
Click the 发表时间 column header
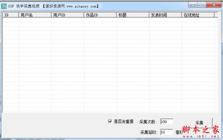click(x=165, y=15)
